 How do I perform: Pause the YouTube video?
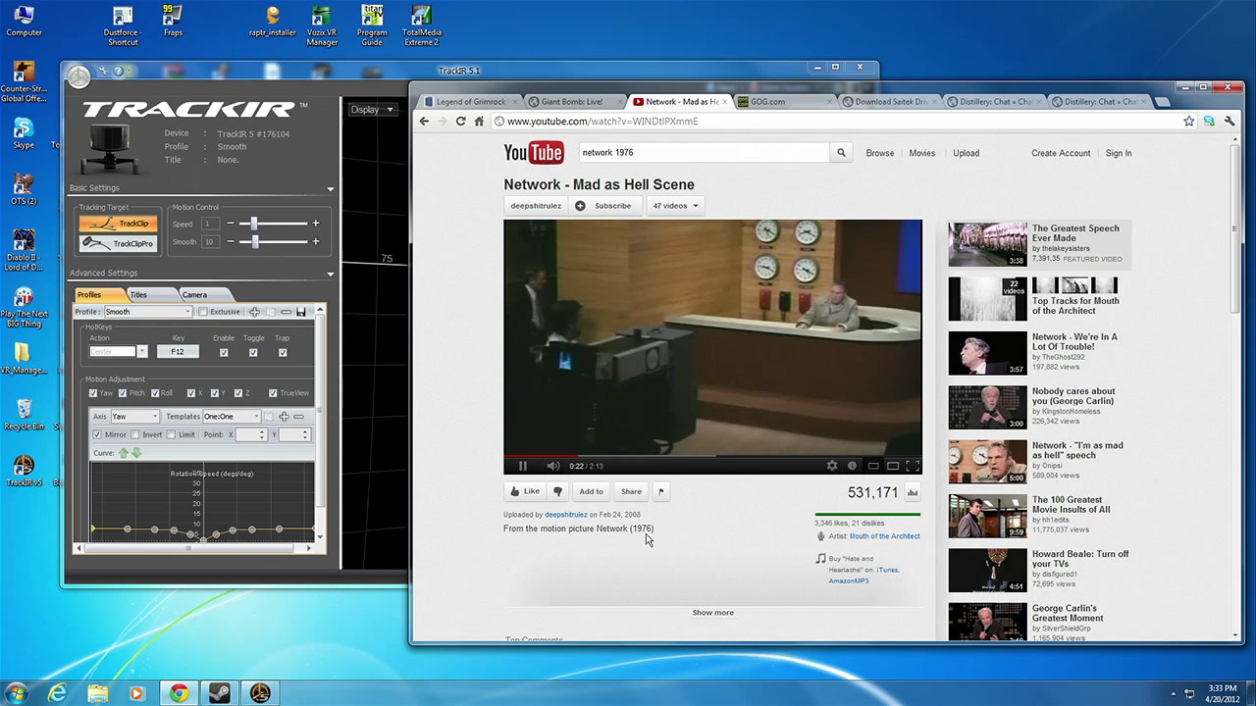(x=522, y=467)
